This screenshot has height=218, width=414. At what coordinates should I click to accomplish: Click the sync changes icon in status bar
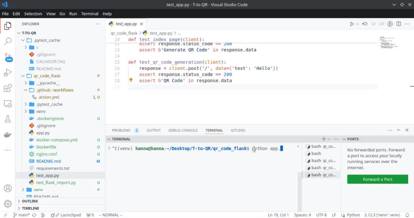pyautogui.click(x=34, y=215)
